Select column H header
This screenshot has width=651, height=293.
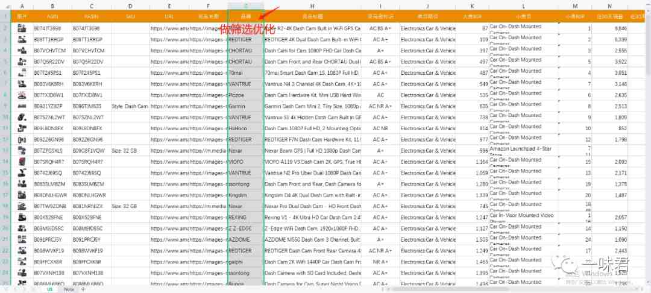(312, 6)
